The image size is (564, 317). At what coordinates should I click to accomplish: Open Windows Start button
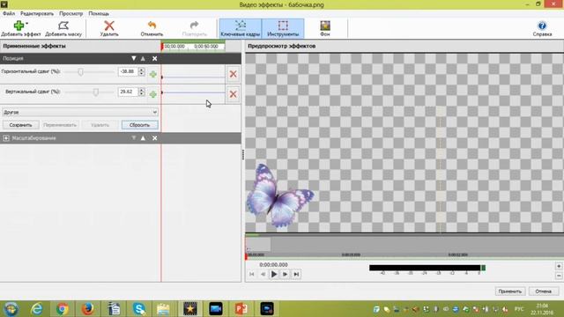point(11,309)
